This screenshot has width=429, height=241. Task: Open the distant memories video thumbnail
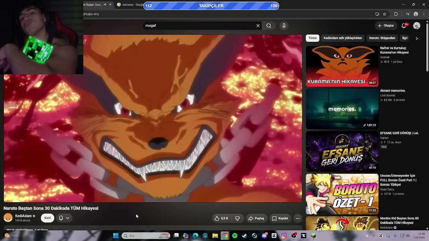point(342,109)
